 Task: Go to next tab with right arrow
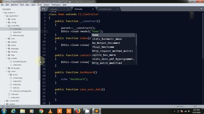[45, 9]
